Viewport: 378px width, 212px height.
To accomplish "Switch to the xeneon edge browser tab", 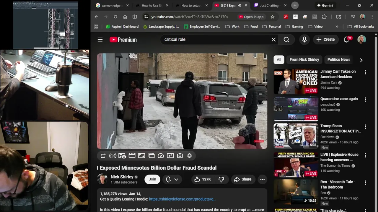I will pyautogui.click(x=112, y=5).
